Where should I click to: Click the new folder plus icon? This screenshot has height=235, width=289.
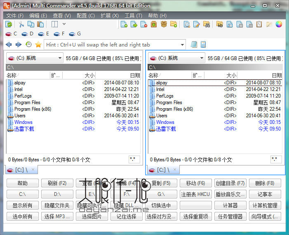click(x=174, y=24)
